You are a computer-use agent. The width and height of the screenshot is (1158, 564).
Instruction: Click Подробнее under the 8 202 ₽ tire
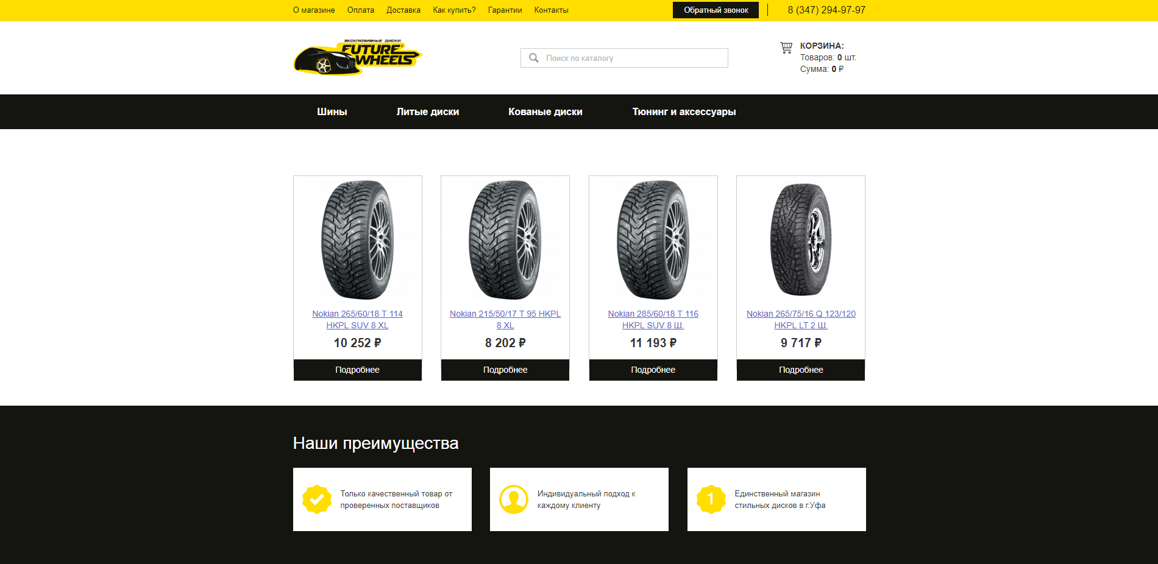[505, 370]
